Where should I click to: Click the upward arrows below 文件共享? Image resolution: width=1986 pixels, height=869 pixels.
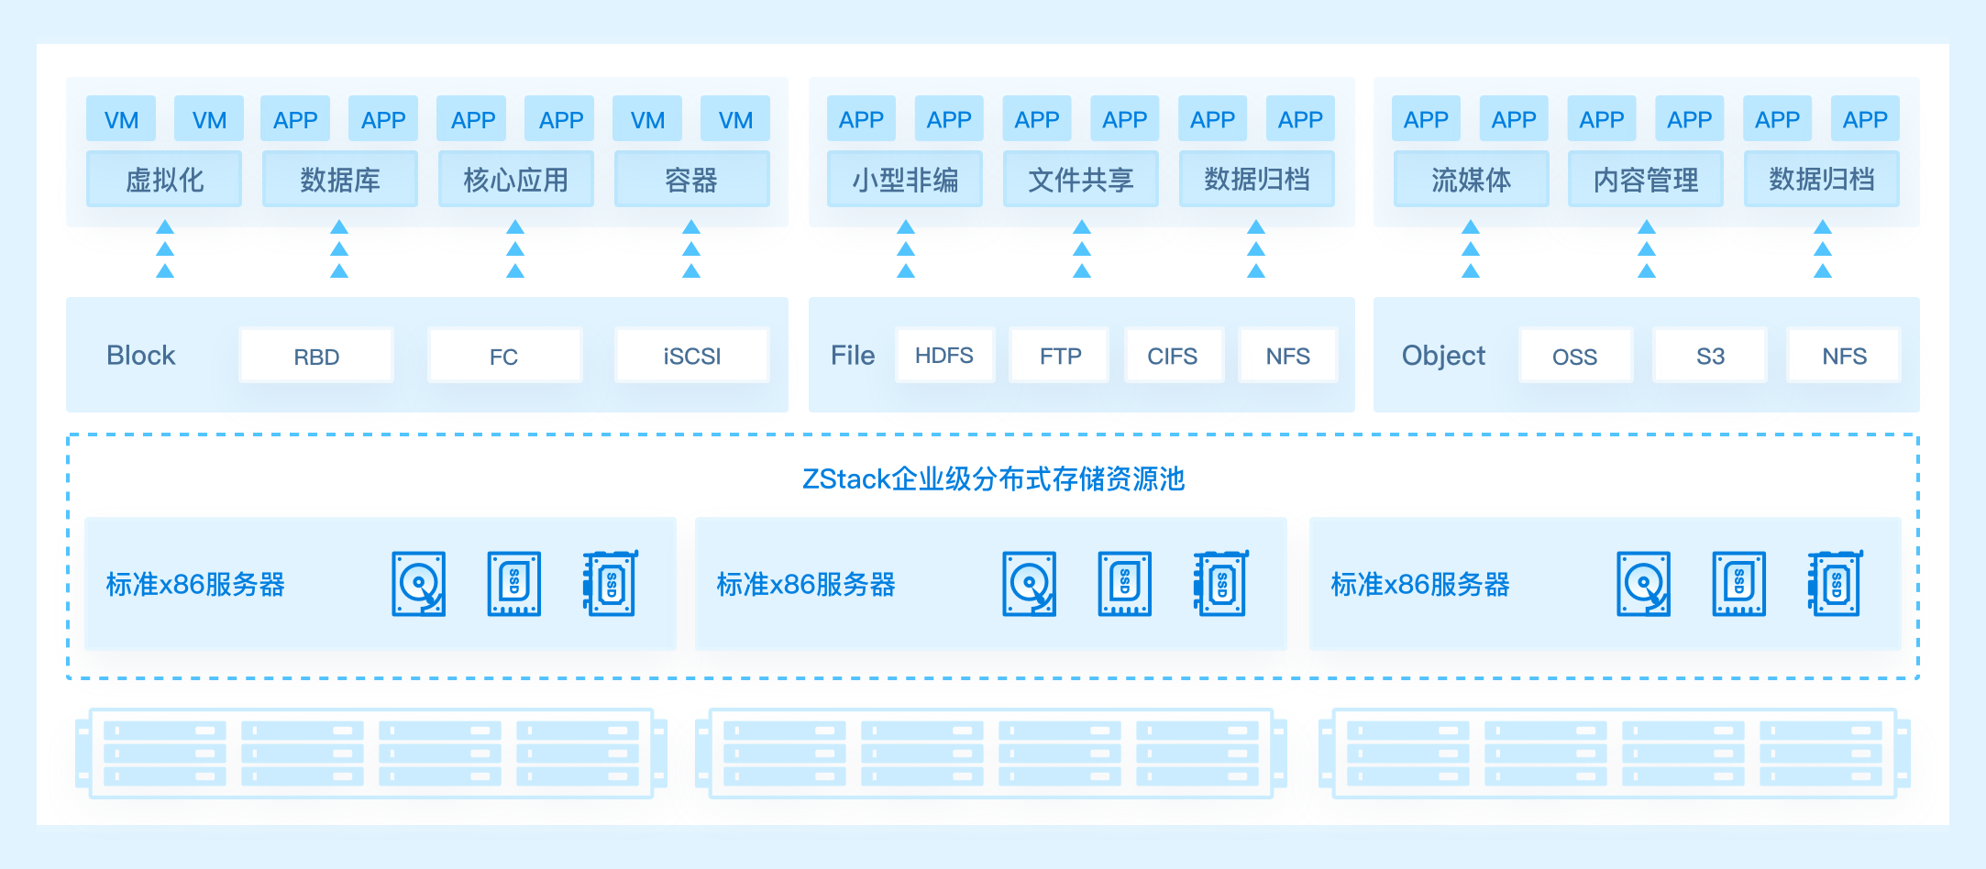click(x=1082, y=248)
